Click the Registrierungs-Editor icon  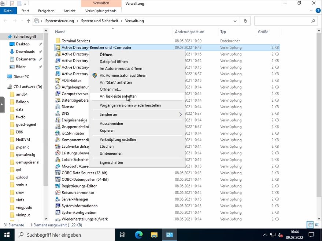point(58,186)
